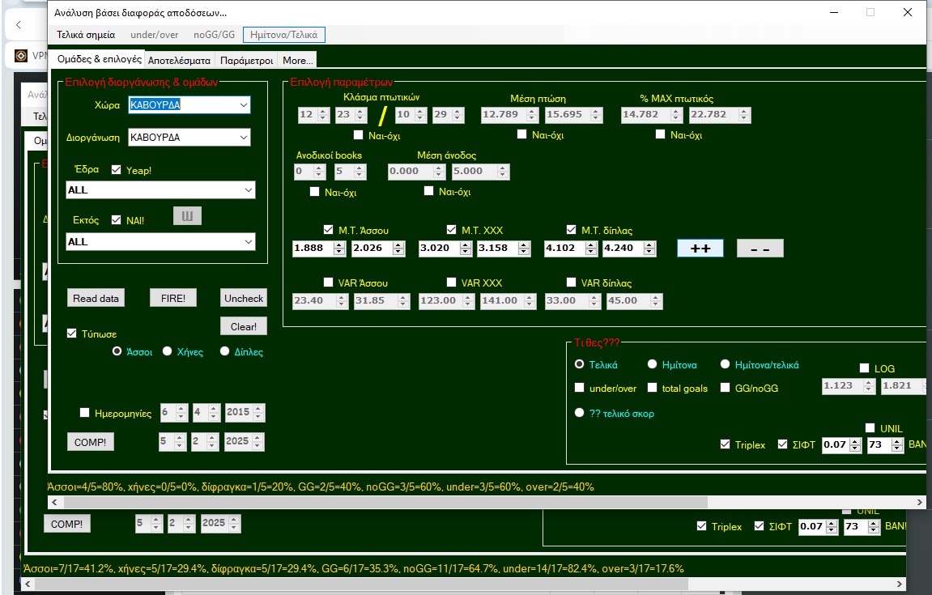
Task: Click the ++ increment button
Action: point(700,249)
